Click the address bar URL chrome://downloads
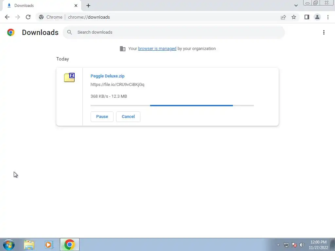 pos(89,17)
